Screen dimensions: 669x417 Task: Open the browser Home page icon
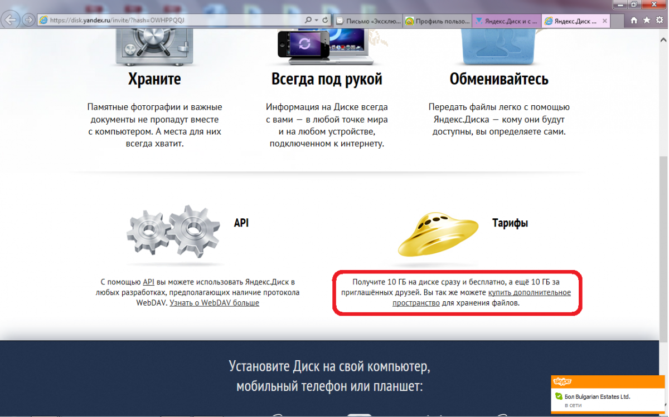coord(634,20)
